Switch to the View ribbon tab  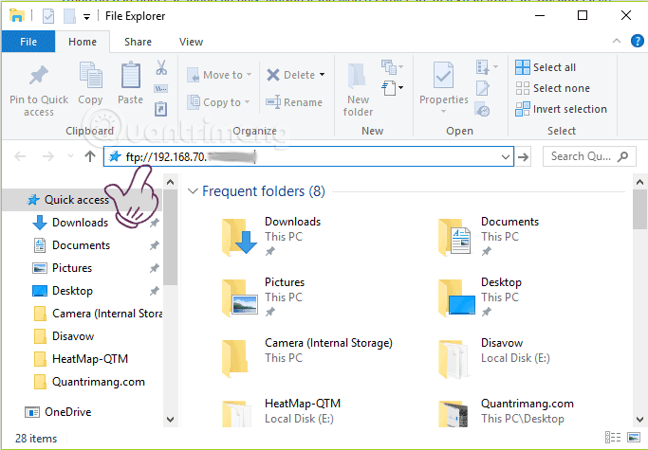pos(191,42)
